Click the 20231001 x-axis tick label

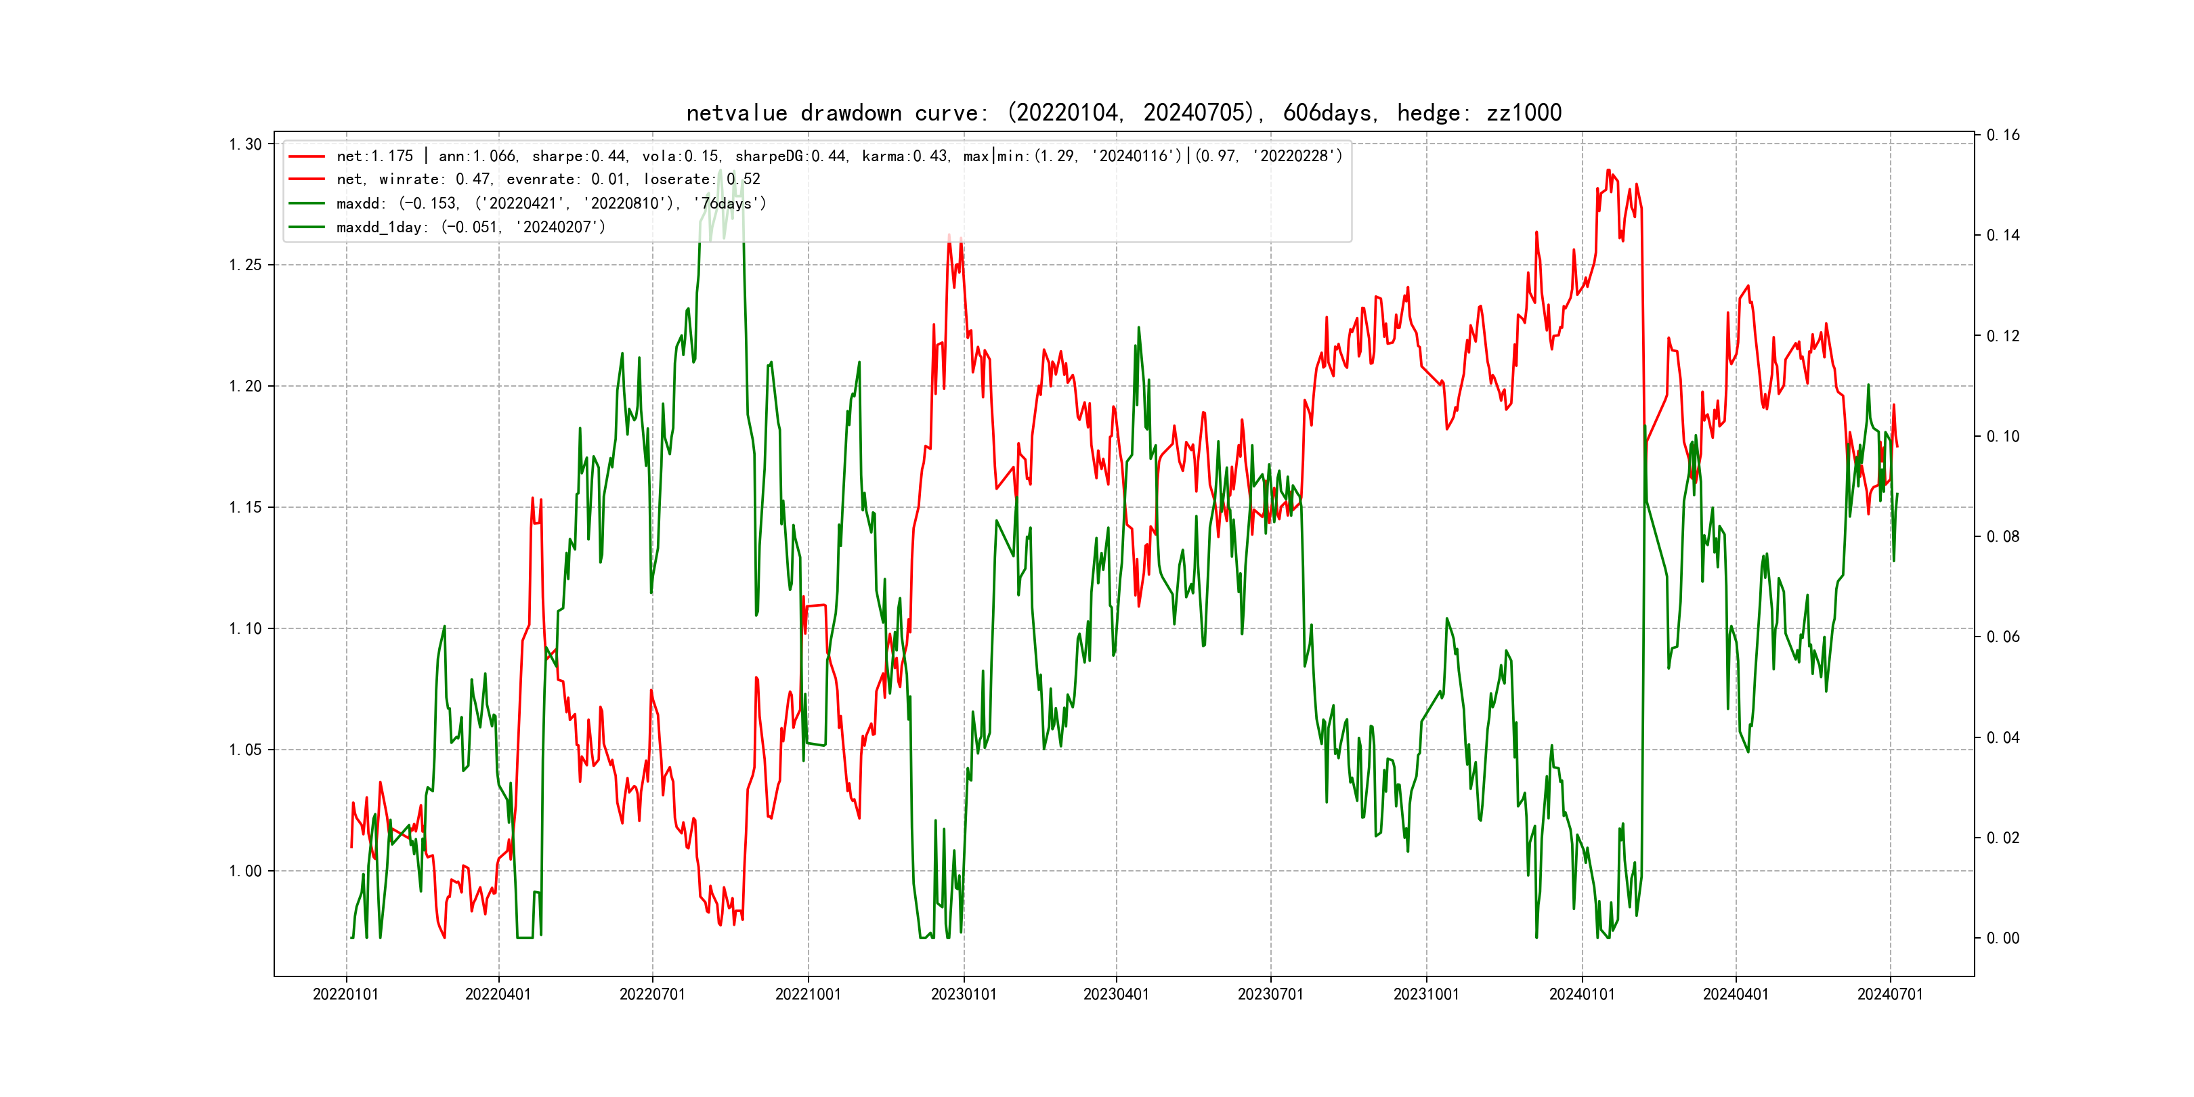pos(1425,994)
